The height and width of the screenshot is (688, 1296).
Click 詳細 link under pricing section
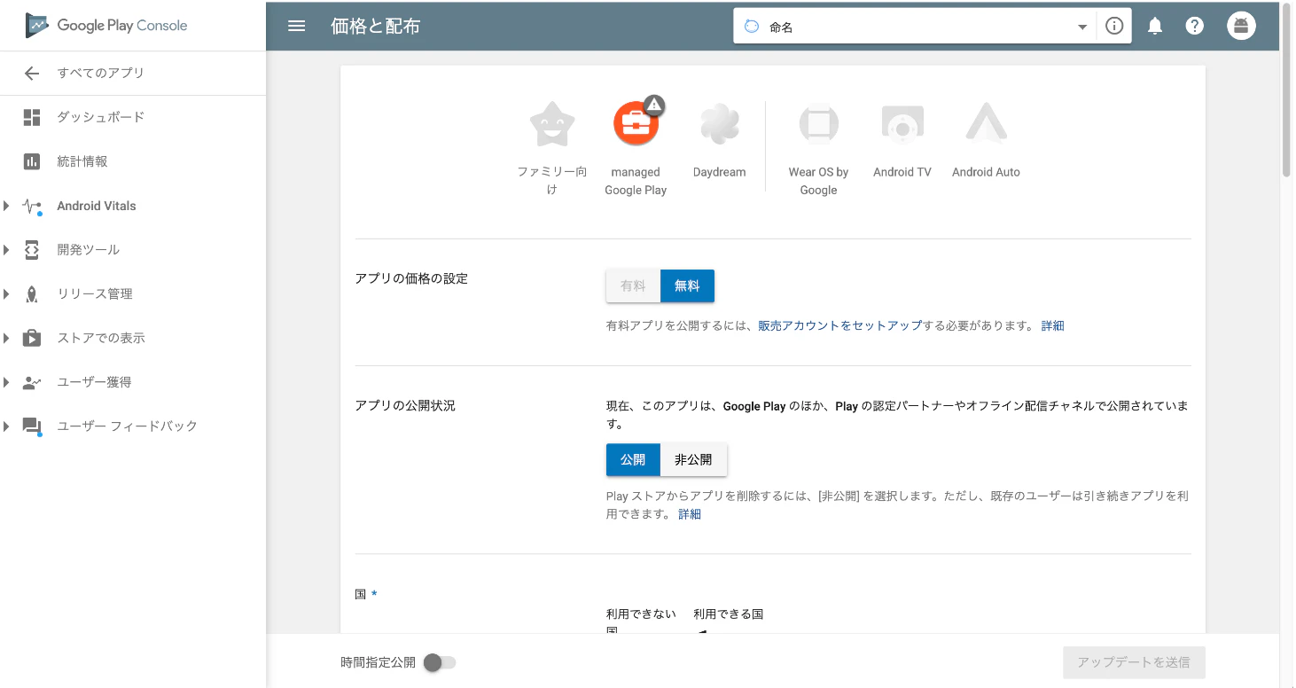(x=1052, y=325)
